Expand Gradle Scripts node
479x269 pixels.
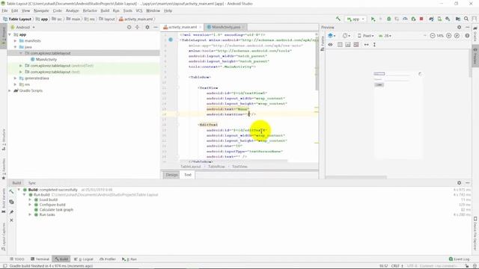coord(10,90)
